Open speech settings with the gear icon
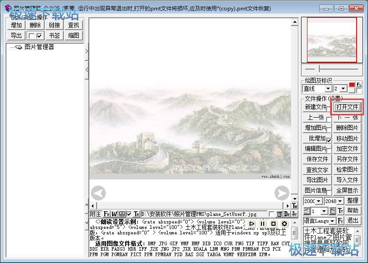 [285, 223]
